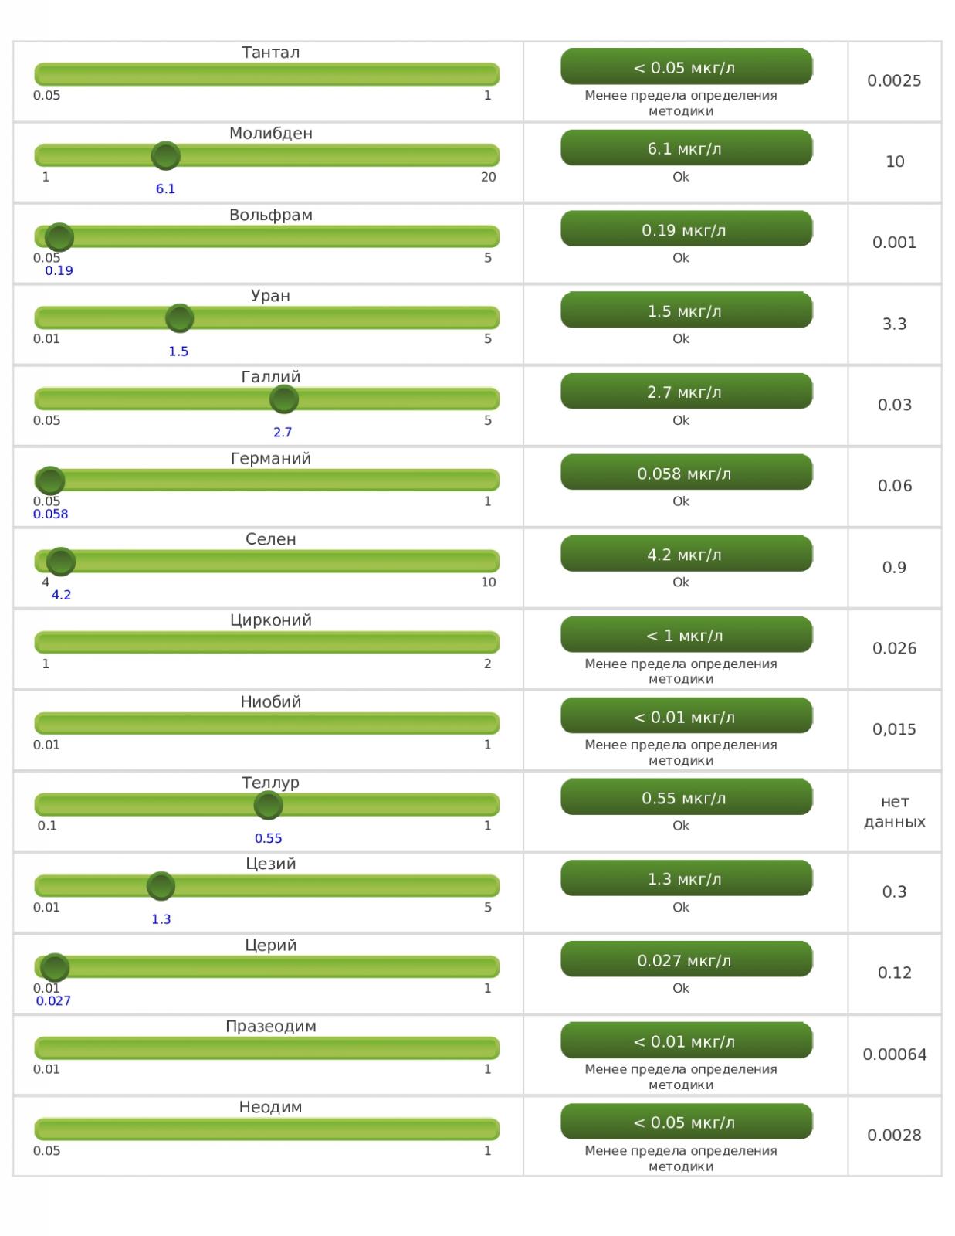The height and width of the screenshot is (1236, 955).
Task: Click the Теллур slider handle at 0.55
Action: click(x=268, y=805)
